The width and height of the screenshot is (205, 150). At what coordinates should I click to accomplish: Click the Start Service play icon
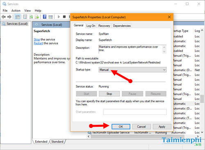click(59, 17)
